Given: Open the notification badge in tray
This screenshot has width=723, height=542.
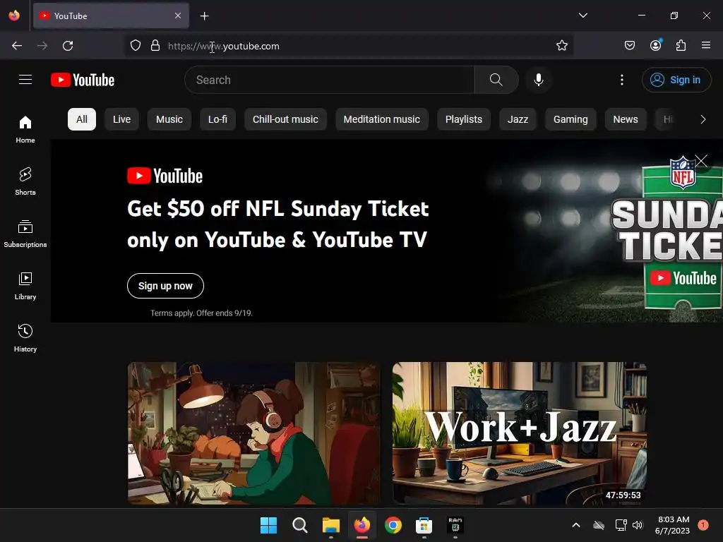Looking at the screenshot, I should (703, 525).
